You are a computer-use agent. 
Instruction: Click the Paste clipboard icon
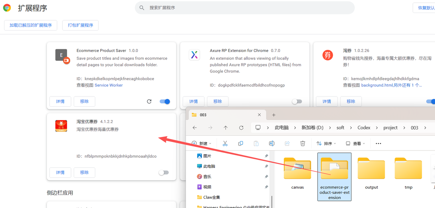click(256, 143)
